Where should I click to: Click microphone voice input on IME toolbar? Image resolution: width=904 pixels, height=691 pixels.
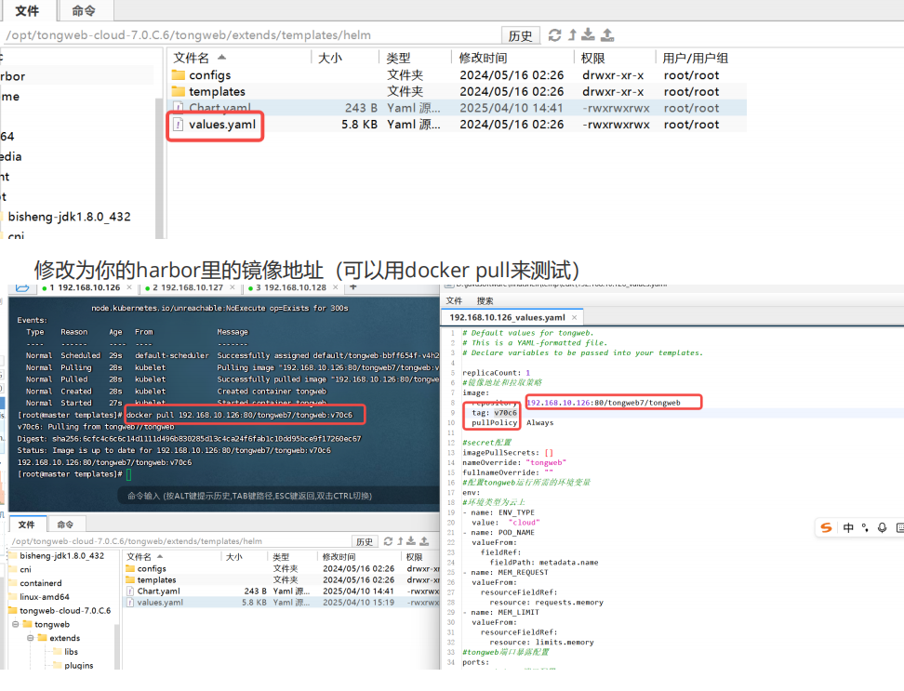[882, 527]
